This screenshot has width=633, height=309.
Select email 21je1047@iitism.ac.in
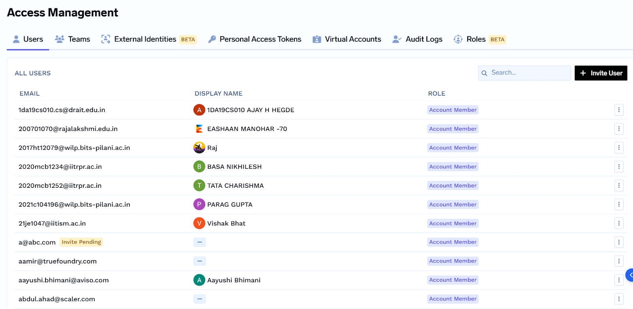(52, 223)
